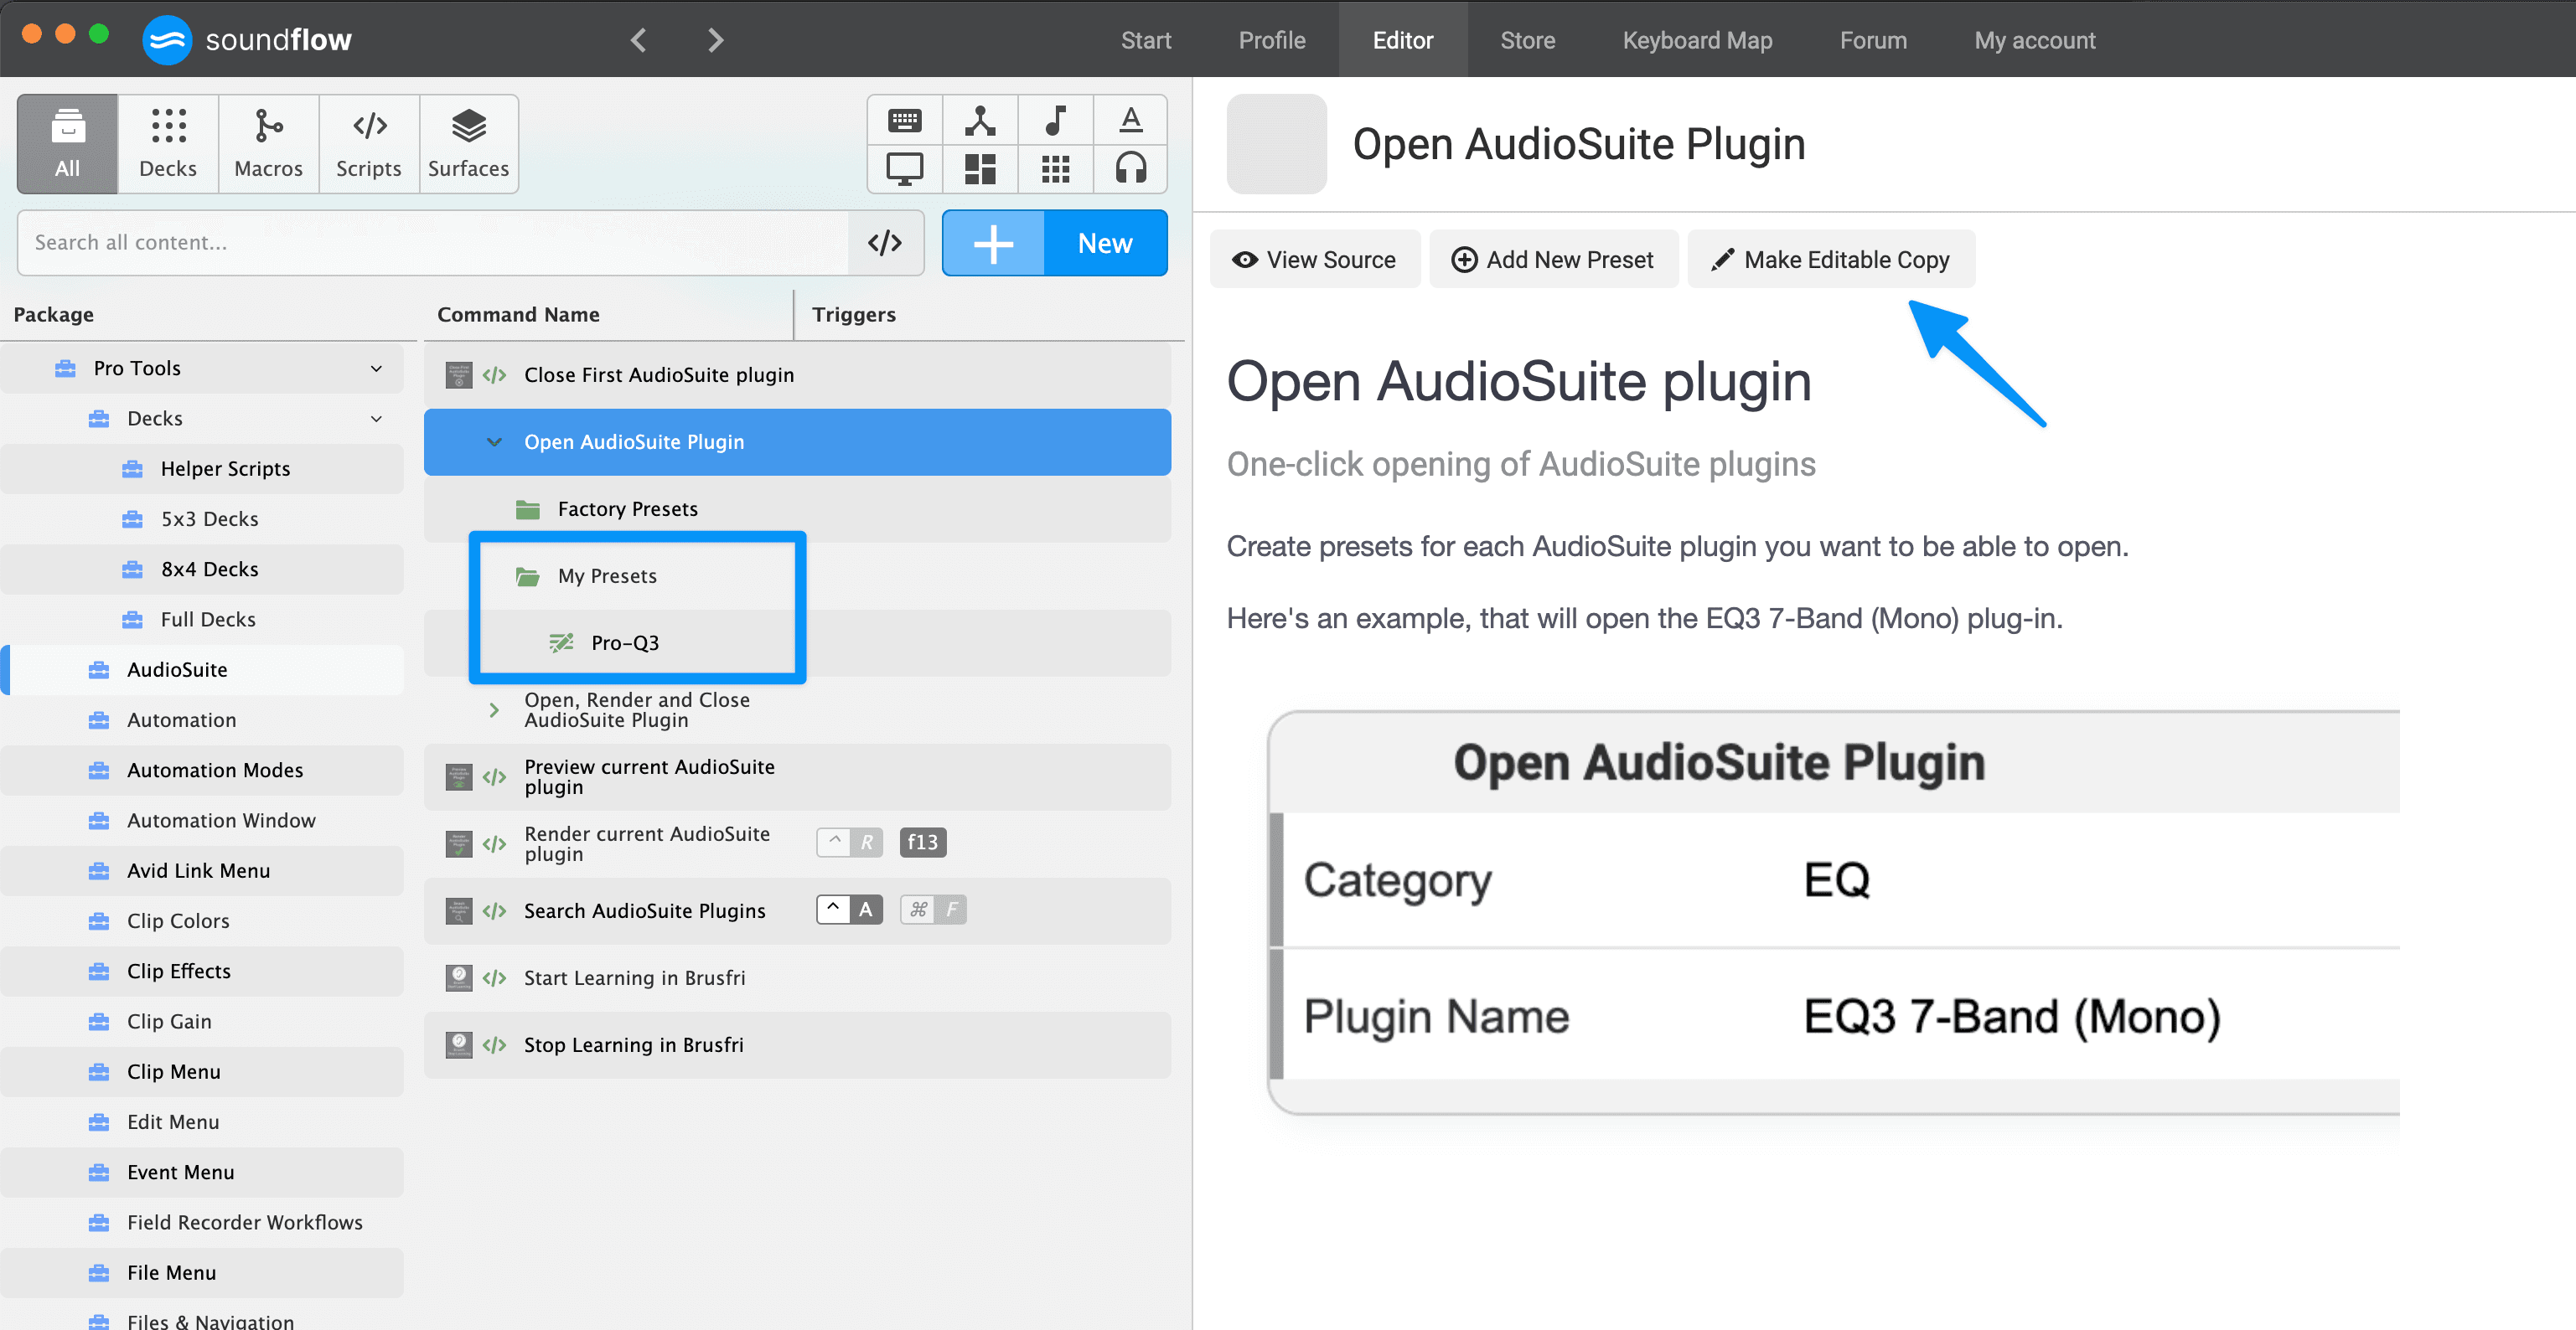Click the Command Name column header
Image resolution: width=2576 pixels, height=1330 pixels.
518,315
